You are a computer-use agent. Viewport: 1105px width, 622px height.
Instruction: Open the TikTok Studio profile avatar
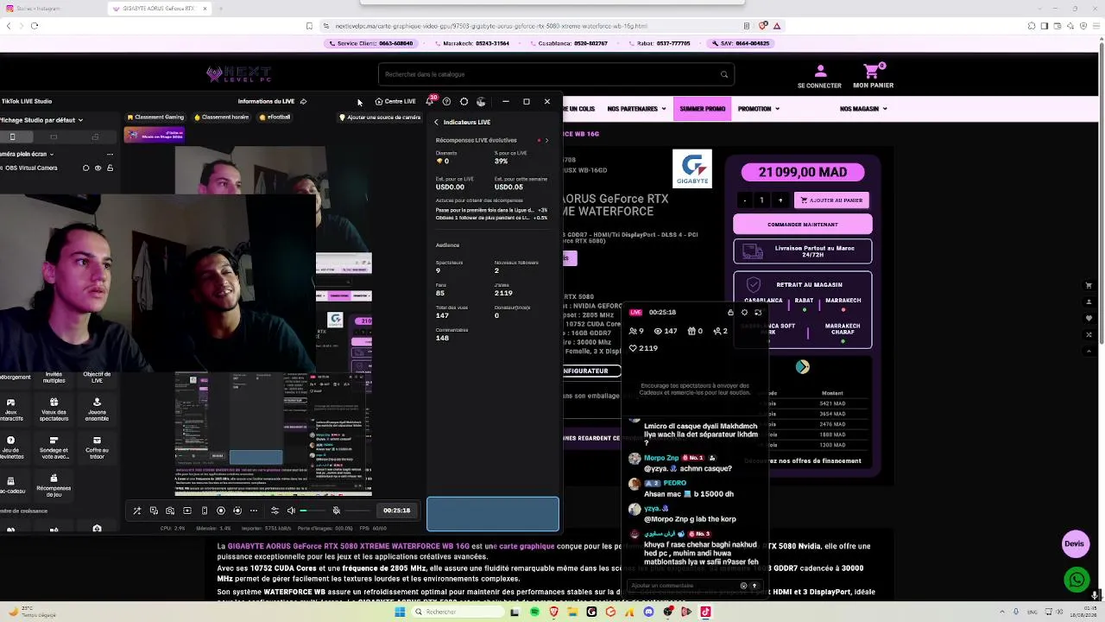pyautogui.click(x=481, y=102)
